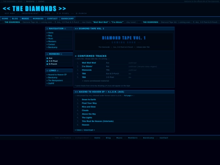This screenshot has height=165, width=220.
Task: Click square bullet icon beside D-Punch
Action: 47,64
